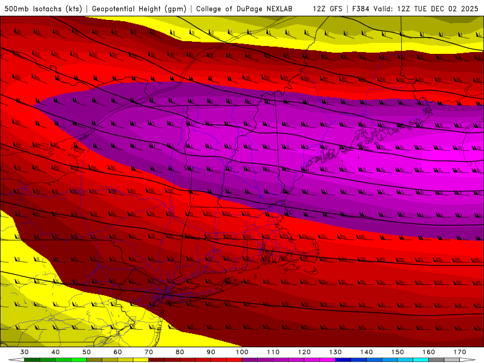Click the 130 knot label on the legend
484x363 pixels.
(335, 352)
